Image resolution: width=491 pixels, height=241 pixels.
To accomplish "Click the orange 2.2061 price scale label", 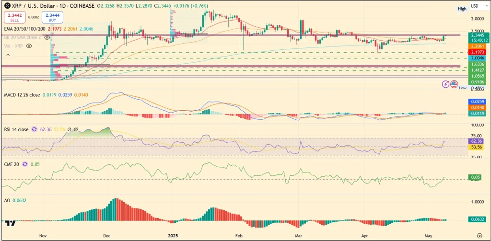I will pyautogui.click(x=477, y=46).
